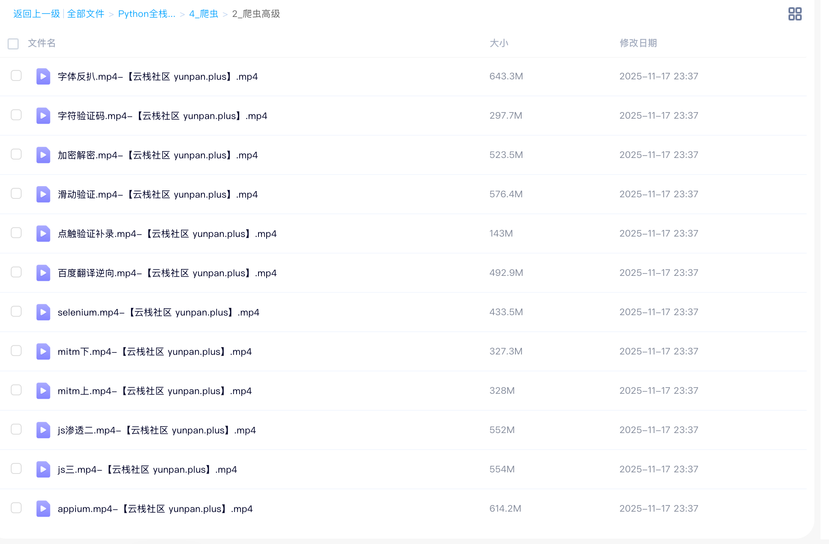Open file mitm上.mp4 by its name
This screenshot has height=544, width=829.
coord(155,391)
